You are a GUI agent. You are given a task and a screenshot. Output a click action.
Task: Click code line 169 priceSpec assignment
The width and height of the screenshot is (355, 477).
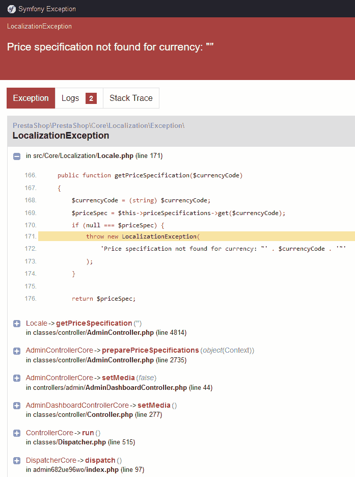178,213
